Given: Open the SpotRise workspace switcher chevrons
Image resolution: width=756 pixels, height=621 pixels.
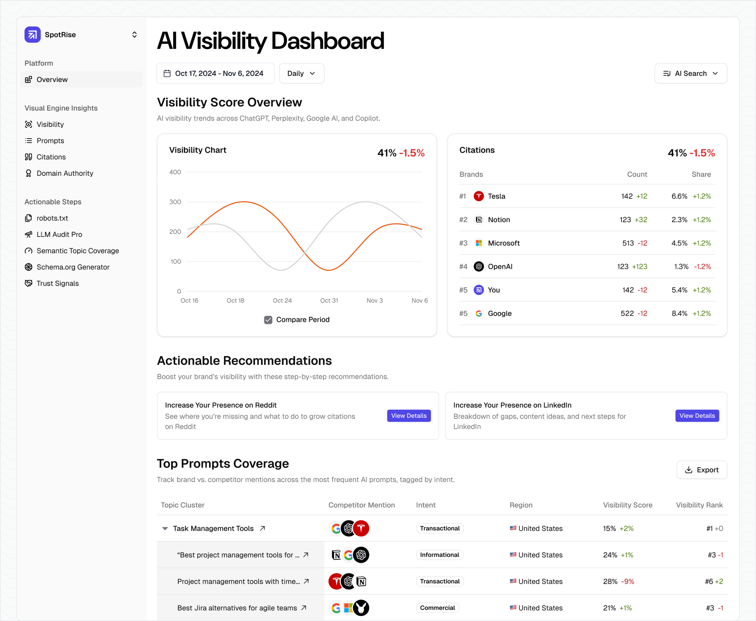Looking at the screenshot, I should click(x=135, y=35).
